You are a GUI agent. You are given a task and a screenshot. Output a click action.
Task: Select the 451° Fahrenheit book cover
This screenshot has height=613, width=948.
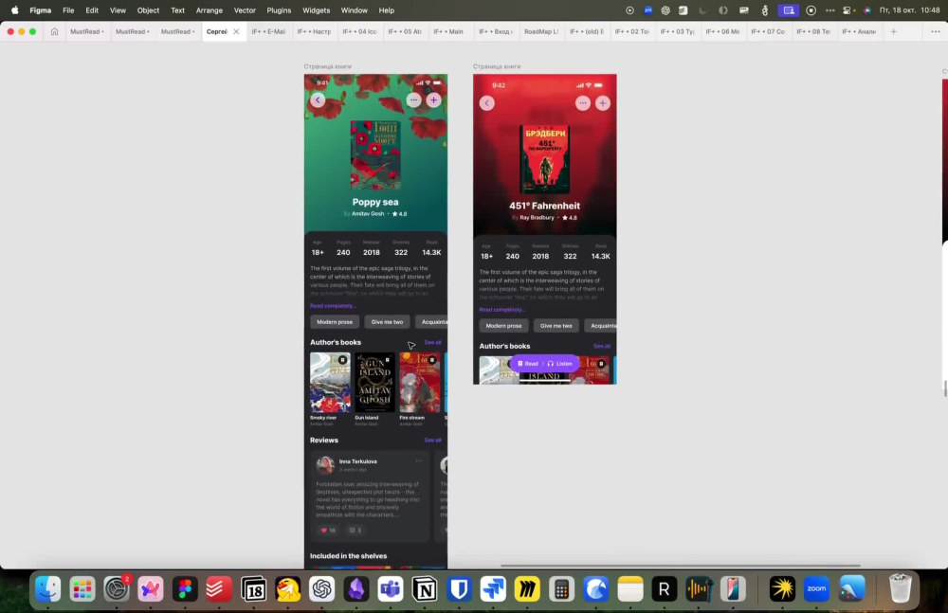(545, 159)
